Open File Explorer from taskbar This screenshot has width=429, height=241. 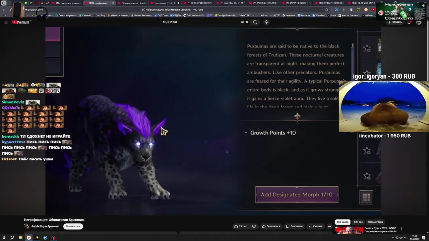coord(20,238)
